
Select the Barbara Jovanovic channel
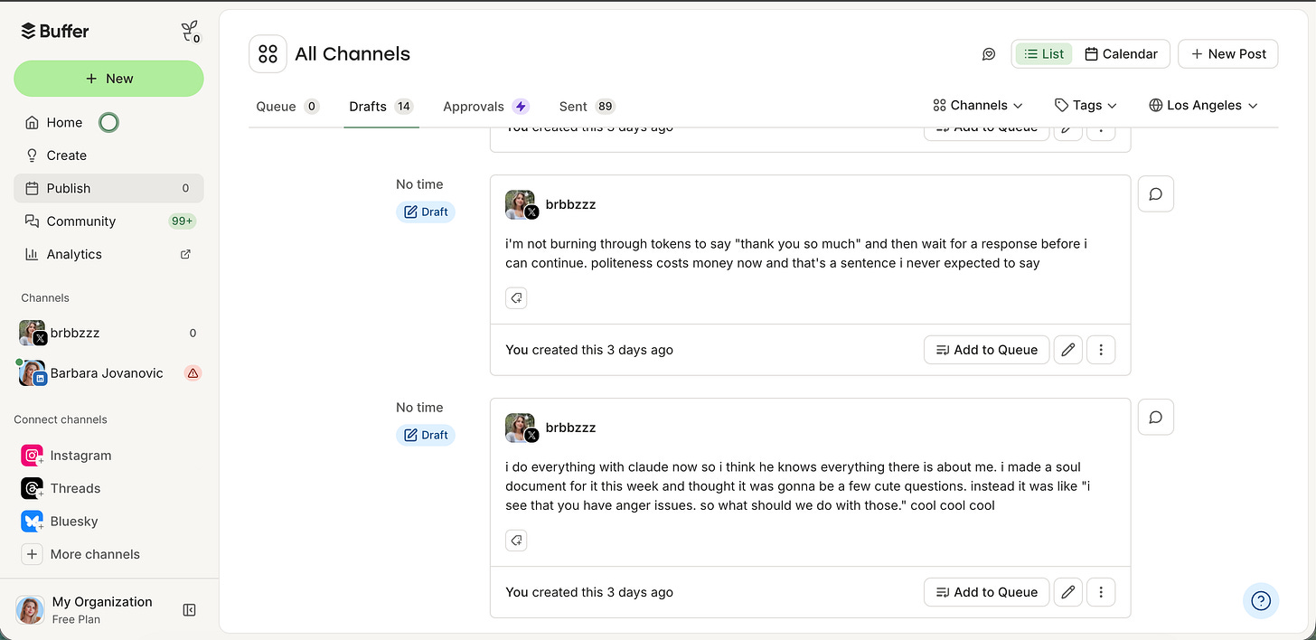[x=108, y=372]
